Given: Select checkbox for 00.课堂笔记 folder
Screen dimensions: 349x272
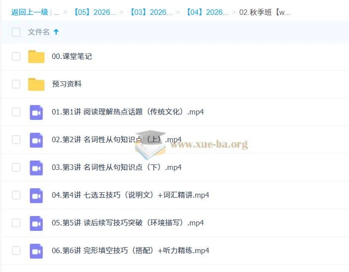Looking at the screenshot, I should (16, 56).
